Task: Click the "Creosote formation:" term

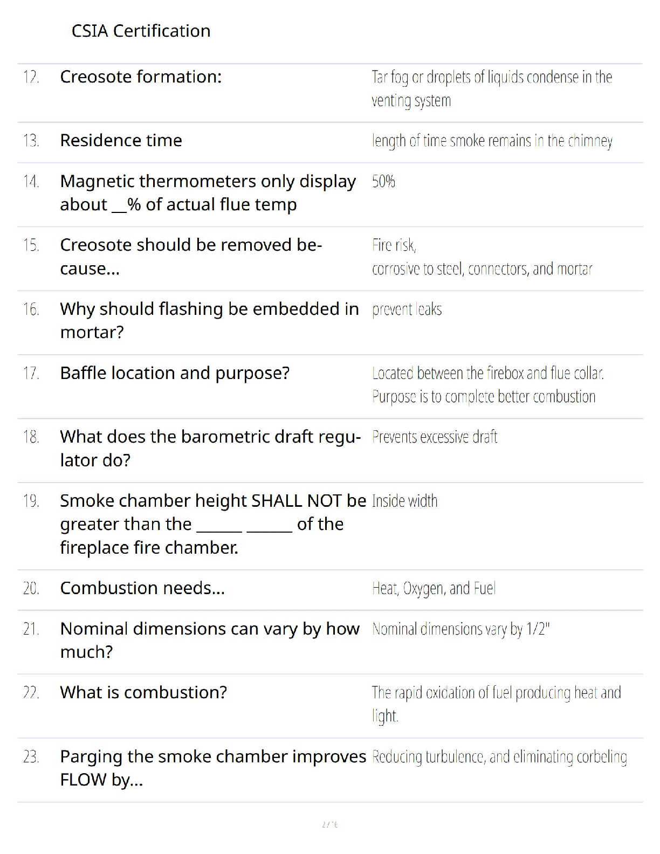Action: pyautogui.click(x=141, y=77)
